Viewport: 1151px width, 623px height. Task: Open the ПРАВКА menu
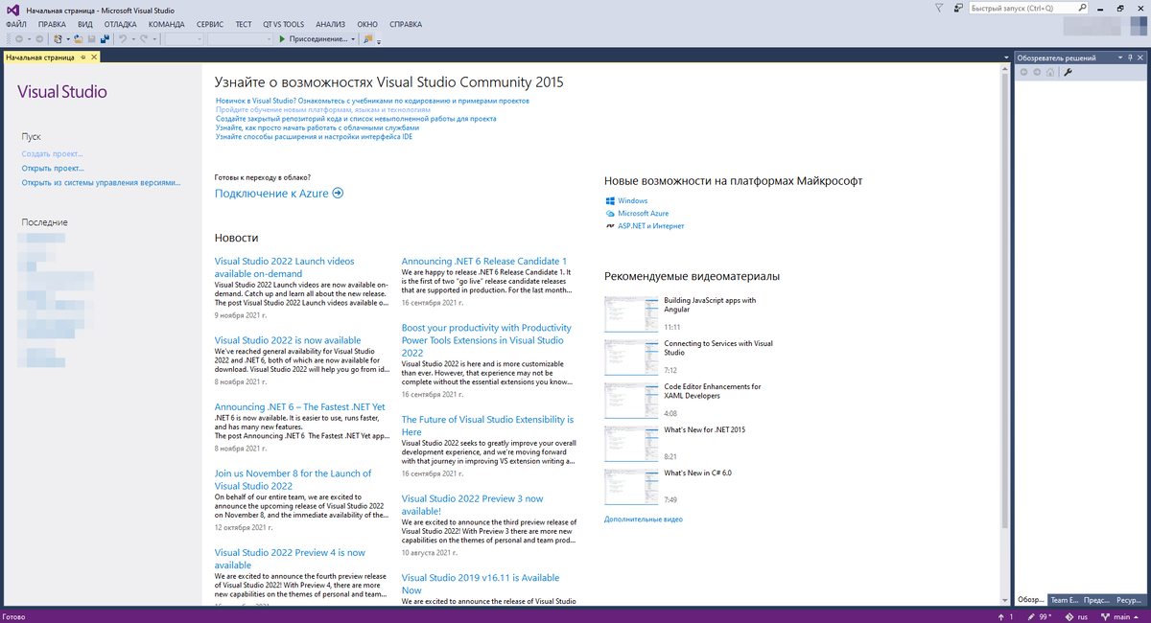tap(52, 23)
